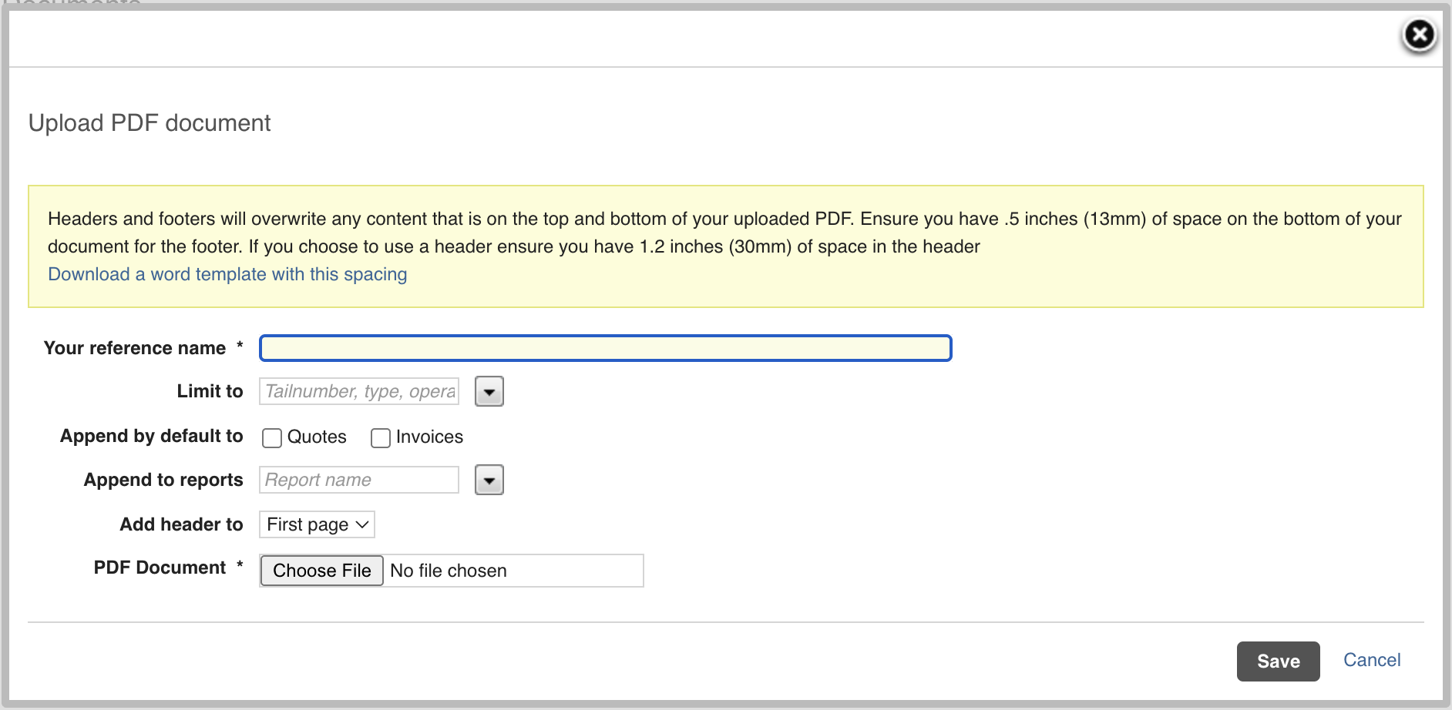
Task: Click the Report name input box
Action: click(x=358, y=480)
